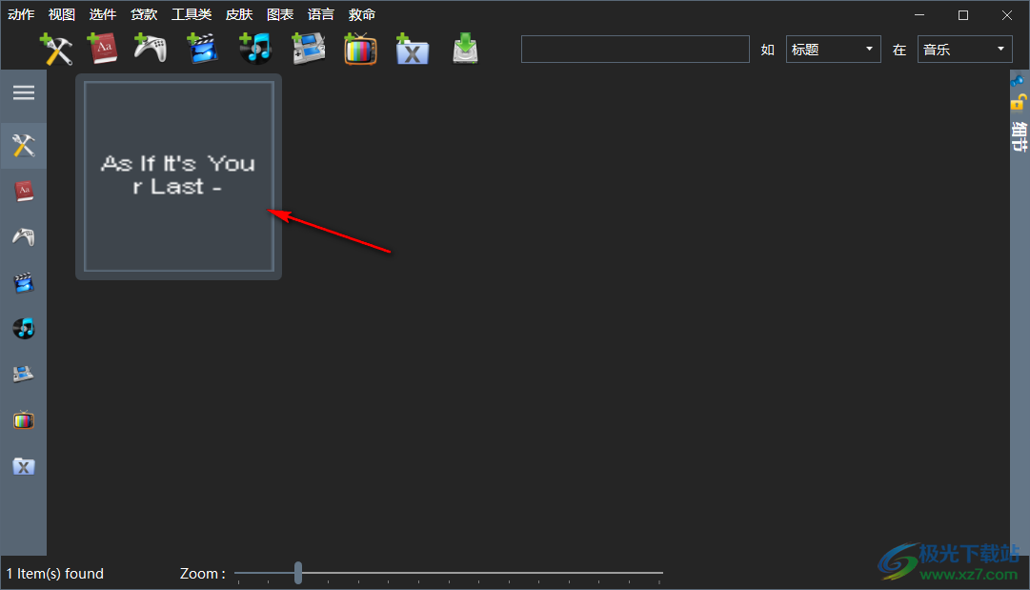The width and height of the screenshot is (1030, 590).
Task: Click the Zoom slider handle
Action: (298, 573)
